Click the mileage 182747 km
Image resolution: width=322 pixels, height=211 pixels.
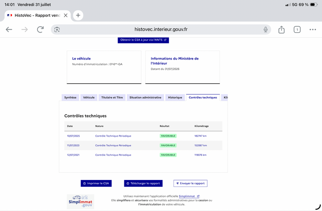click(x=200, y=136)
